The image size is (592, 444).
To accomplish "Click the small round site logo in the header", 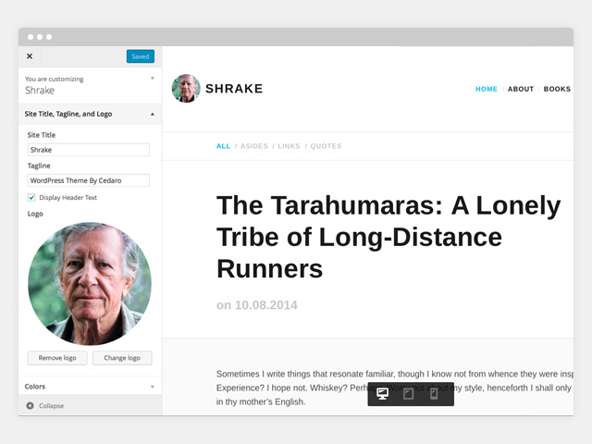I will pos(186,89).
